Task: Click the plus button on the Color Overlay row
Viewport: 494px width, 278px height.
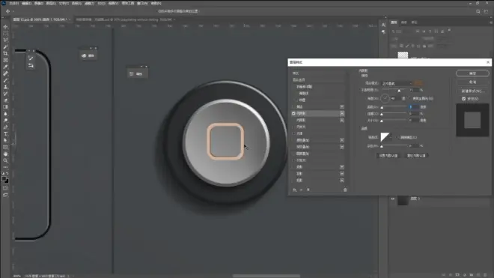Action: click(342, 140)
